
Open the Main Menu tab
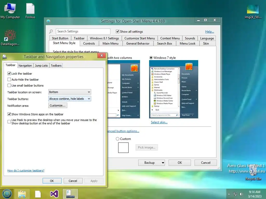[110, 44]
